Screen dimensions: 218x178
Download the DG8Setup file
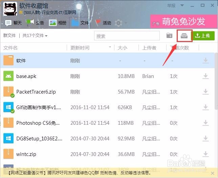coord(205,139)
